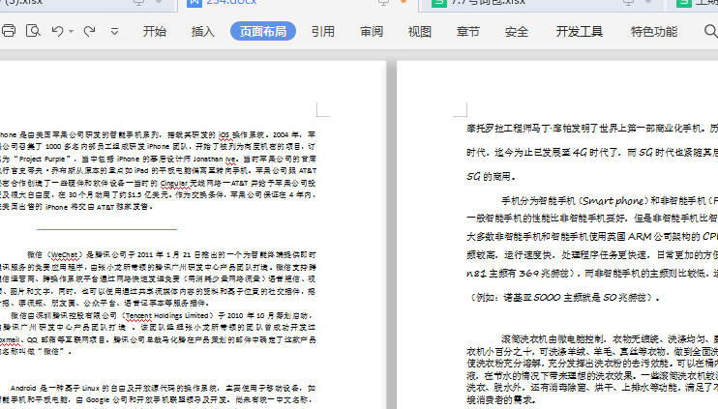The image size is (718, 409).
Task: Expand the customize quick access toolbar arrow
Action: click(115, 32)
